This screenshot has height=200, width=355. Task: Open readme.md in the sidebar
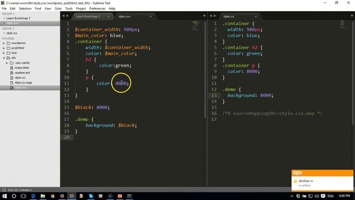(x=22, y=73)
